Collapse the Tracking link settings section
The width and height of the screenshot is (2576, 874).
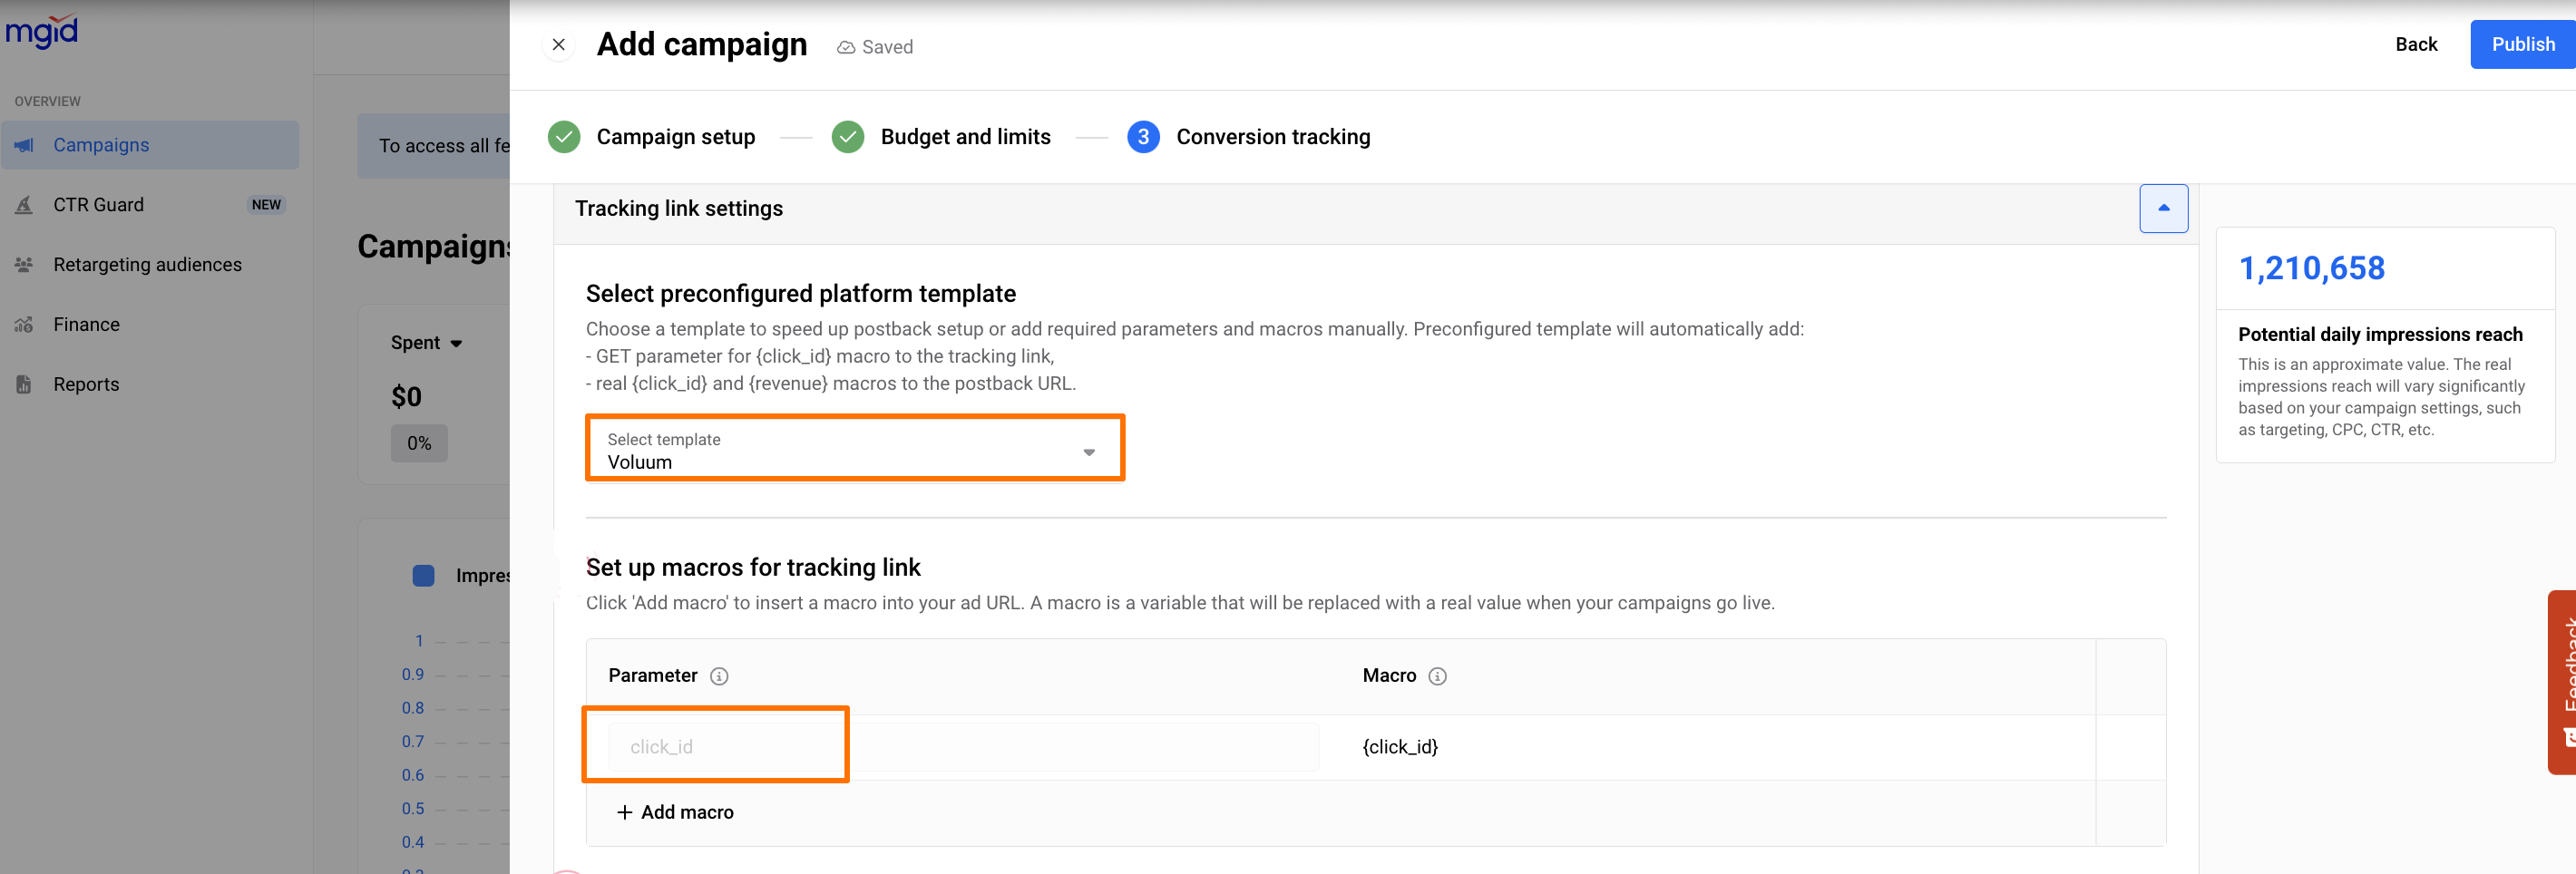pyautogui.click(x=2163, y=208)
